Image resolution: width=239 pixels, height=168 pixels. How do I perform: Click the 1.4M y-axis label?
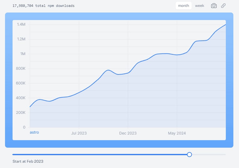pos(21,24)
